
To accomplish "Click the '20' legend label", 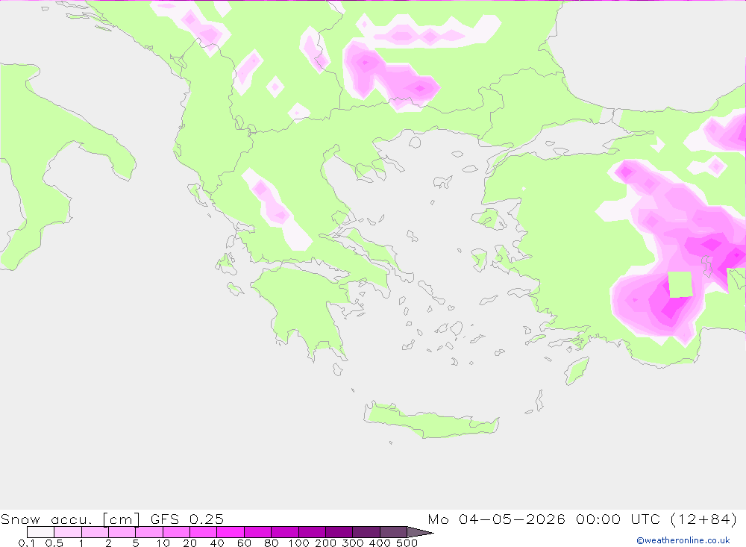I will point(189,543).
